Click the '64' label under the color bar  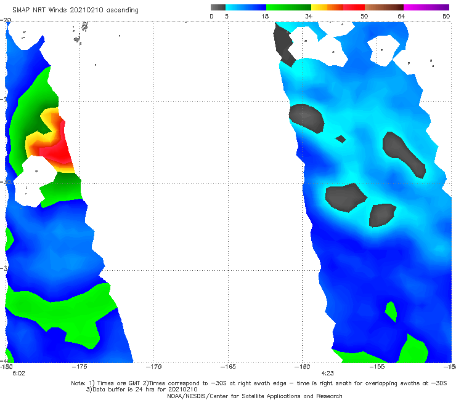[401, 17]
